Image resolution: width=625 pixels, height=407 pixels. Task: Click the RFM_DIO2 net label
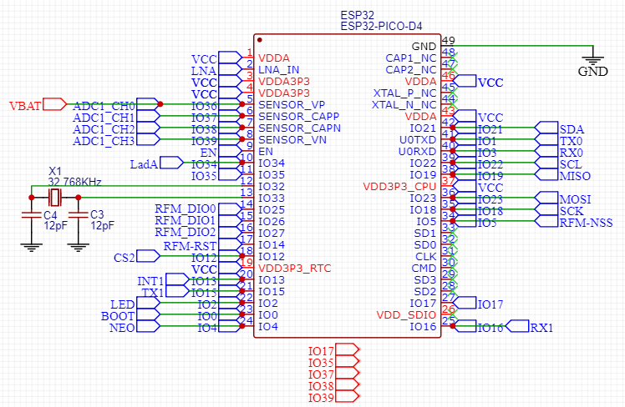pos(185,232)
